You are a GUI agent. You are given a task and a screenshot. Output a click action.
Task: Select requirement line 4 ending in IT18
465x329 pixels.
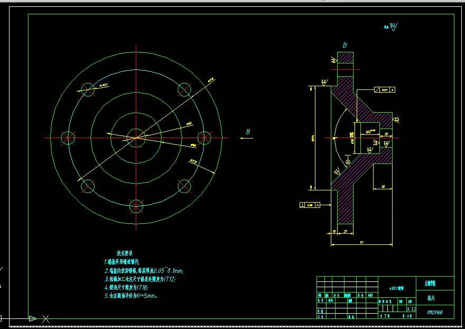(x=127, y=287)
